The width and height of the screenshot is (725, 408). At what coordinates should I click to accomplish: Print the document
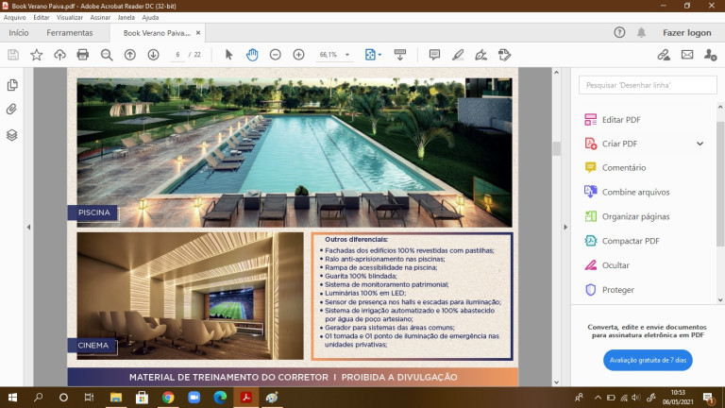point(83,55)
